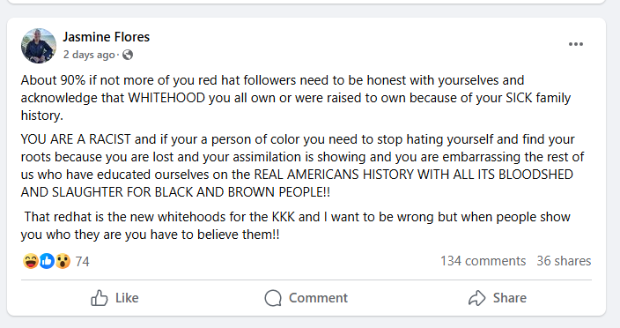This screenshot has width=620, height=328.
Task: Open the "2 days ago" timestamp link
Action: [89, 55]
